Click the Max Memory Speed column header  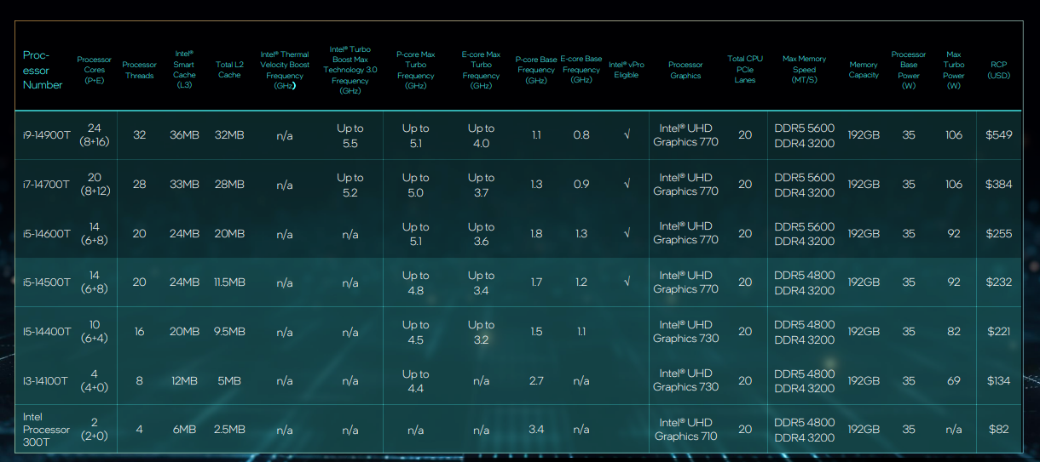804,70
